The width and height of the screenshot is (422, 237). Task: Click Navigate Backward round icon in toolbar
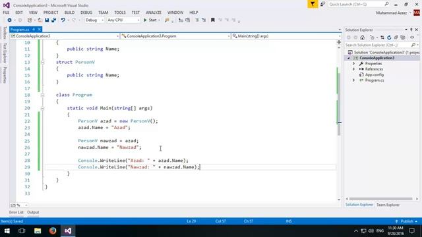coord(9,20)
